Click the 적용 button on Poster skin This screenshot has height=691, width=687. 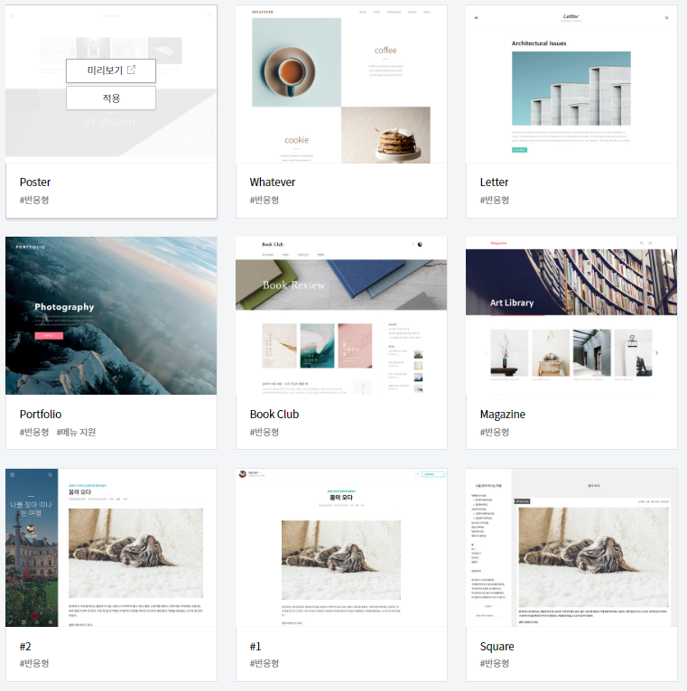(111, 98)
